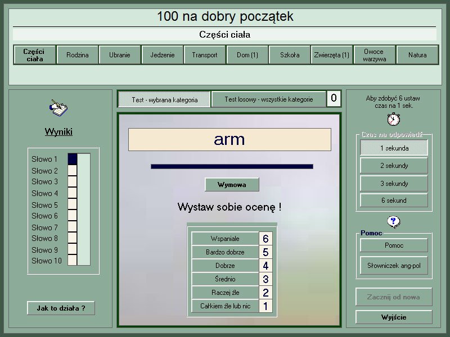Select the 1 sekunda time option
The height and width of the screenshot is (337, 450).
[394, 148]
